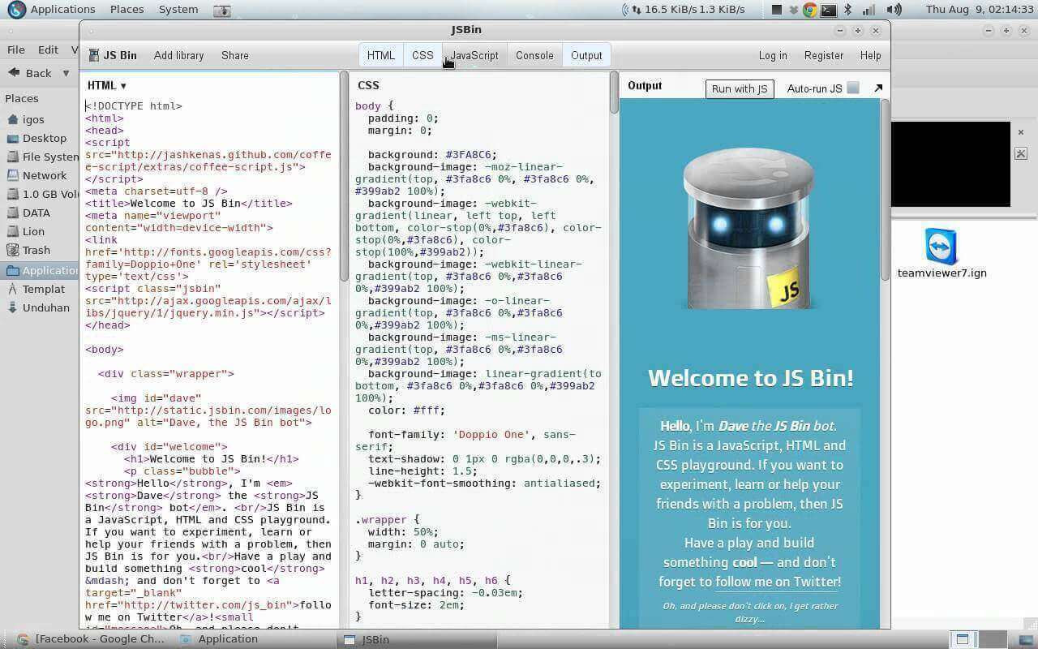Click the screenshot camera icon in panel
Screen dimensions: 1038x649
222,11
